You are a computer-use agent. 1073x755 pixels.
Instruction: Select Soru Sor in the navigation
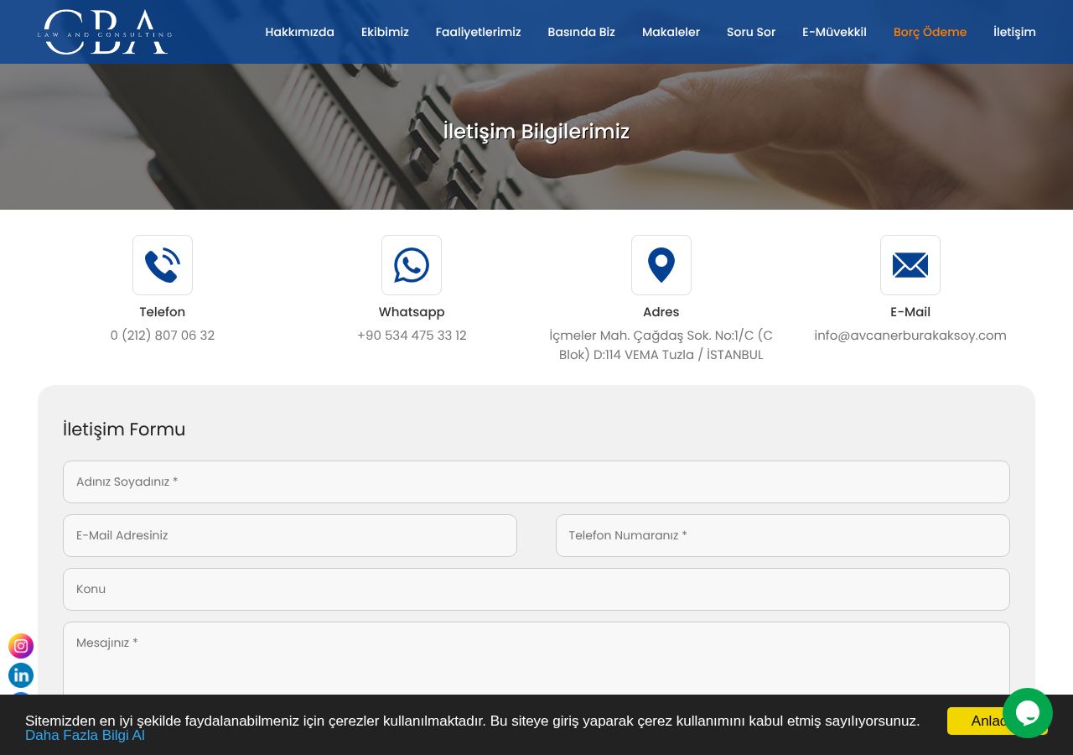751,32
